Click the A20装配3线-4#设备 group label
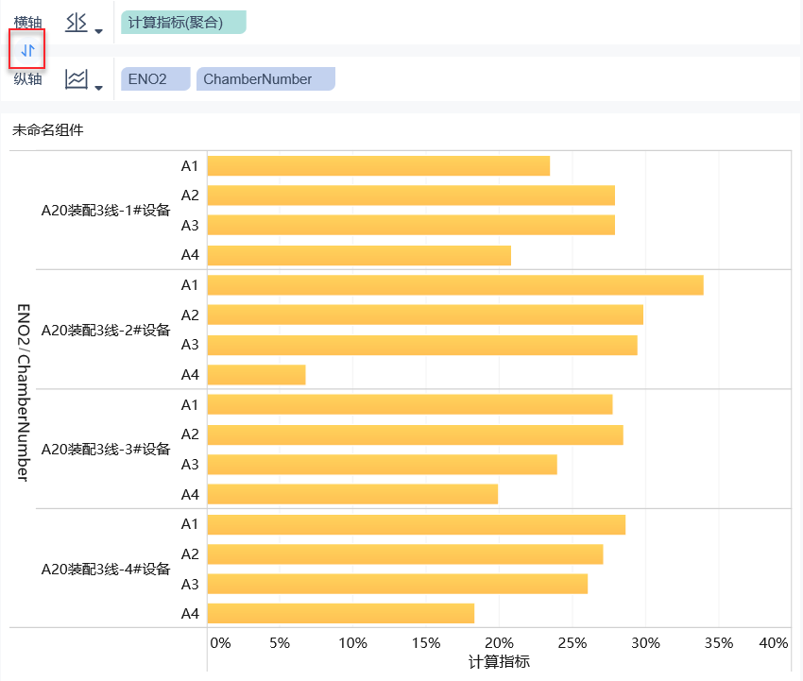Screen dimensions: 803x681 (106, 569)
